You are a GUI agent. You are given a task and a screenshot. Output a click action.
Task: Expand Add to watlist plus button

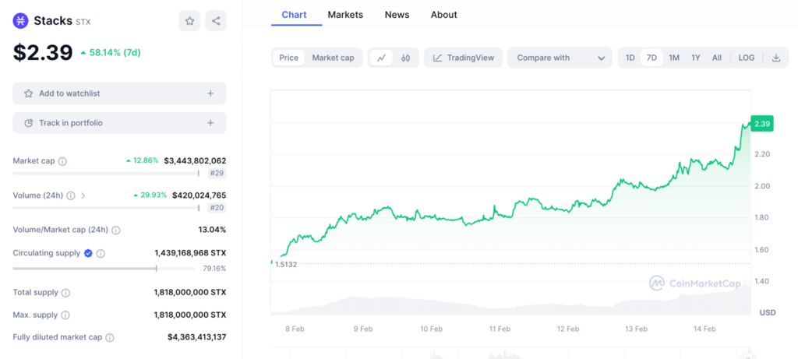210,93
